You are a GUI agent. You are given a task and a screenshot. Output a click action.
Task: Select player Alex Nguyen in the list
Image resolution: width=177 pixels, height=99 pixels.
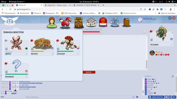151,83
